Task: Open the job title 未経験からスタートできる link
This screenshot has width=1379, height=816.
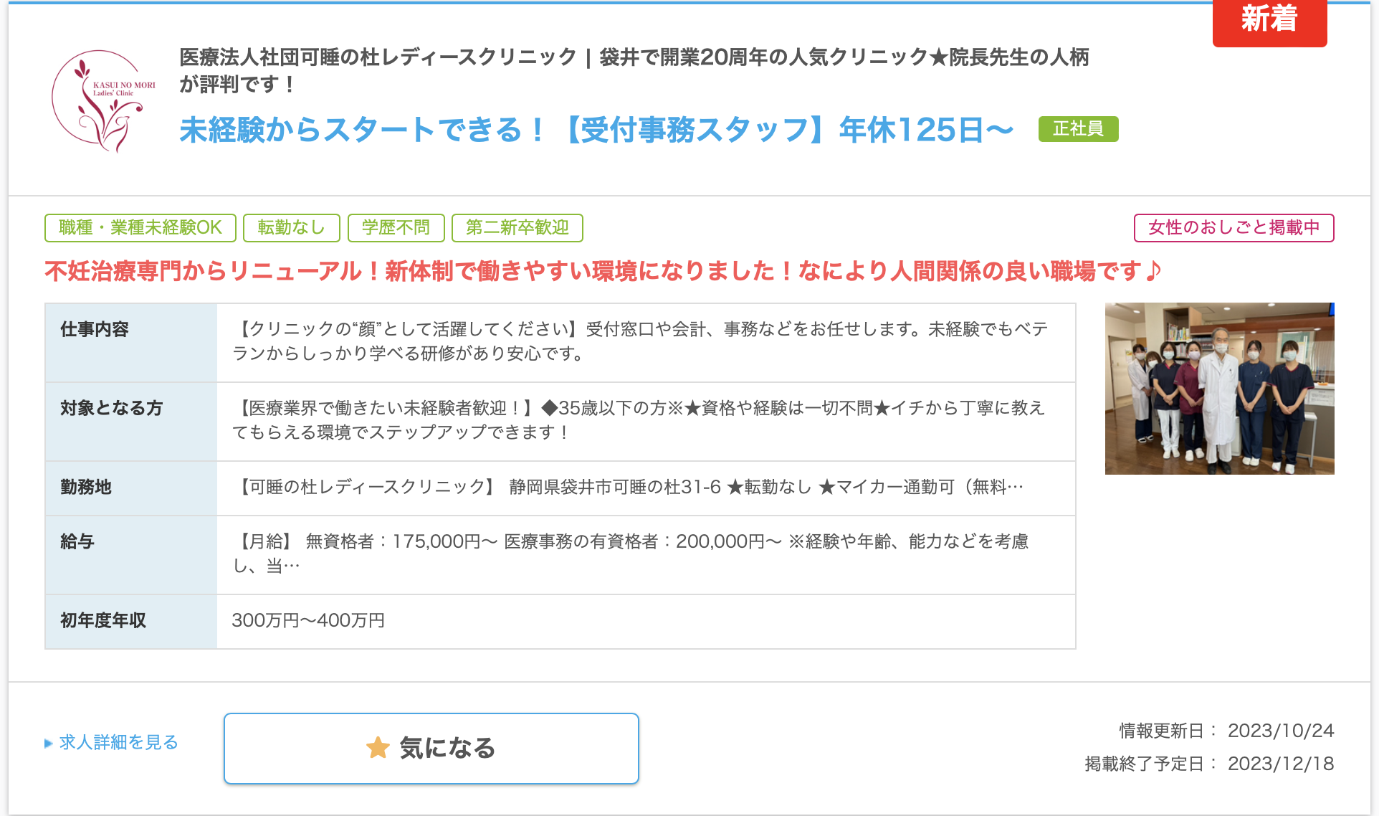Action: pos(596,130)
